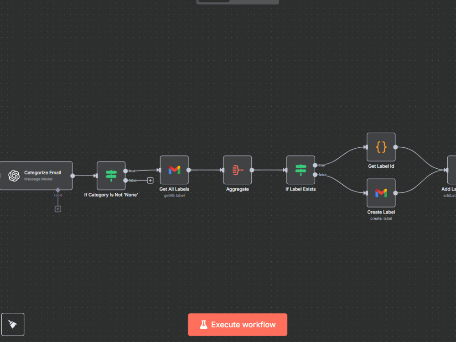Click the Tools diamond connector on Categorize Email
The height and width of the screenshot is (342, 456).
coord(58,190)
